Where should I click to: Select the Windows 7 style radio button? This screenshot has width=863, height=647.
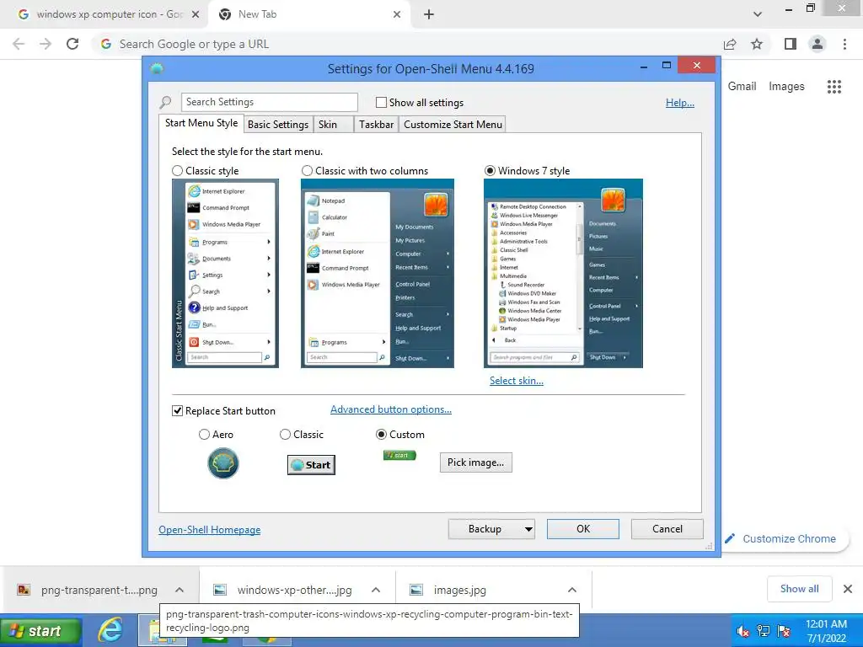(x=490, y=170)
